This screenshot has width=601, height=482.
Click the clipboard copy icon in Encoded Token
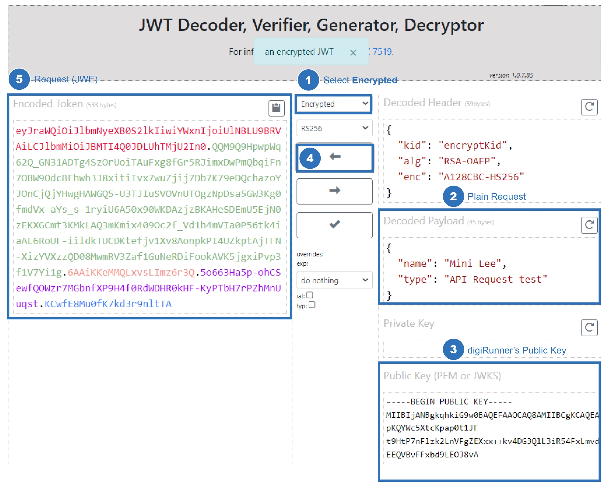pyautogui.click(x=276, y=108)
